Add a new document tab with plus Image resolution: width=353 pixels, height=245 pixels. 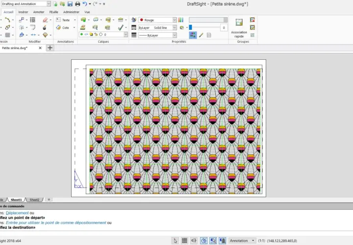pyautogui.click(x=50, y=48)
